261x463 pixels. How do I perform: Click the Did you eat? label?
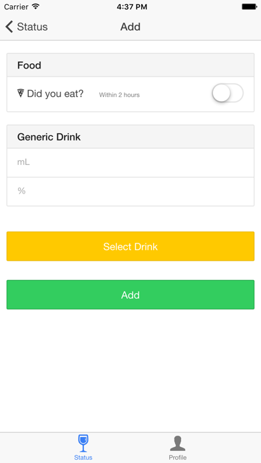pyautogui.click(x=55, y=94)
